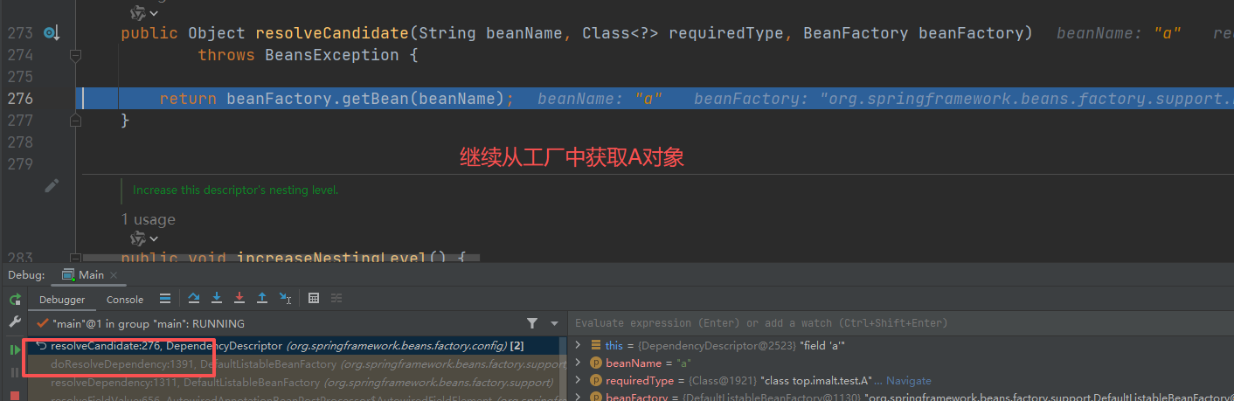
Task: Open the Evaluate Expression calculator icon
Action: pos(314,299)
